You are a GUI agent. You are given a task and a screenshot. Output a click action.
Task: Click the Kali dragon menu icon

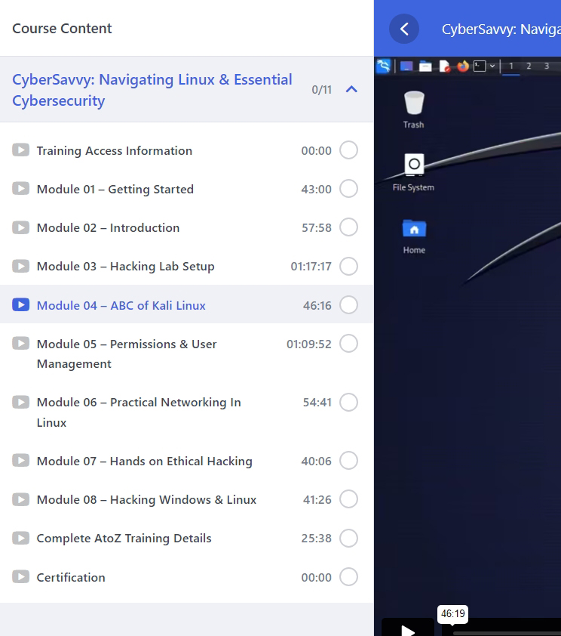[384, 66]
